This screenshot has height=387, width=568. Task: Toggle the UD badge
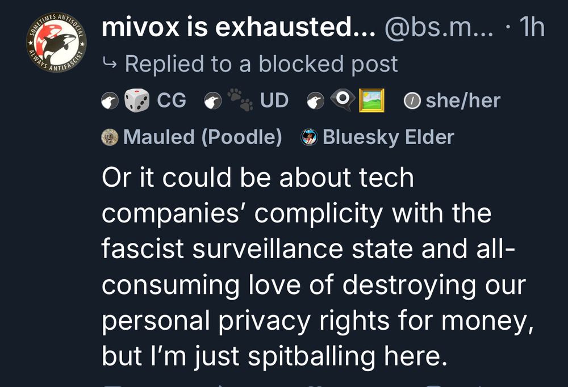pos(273,99)
